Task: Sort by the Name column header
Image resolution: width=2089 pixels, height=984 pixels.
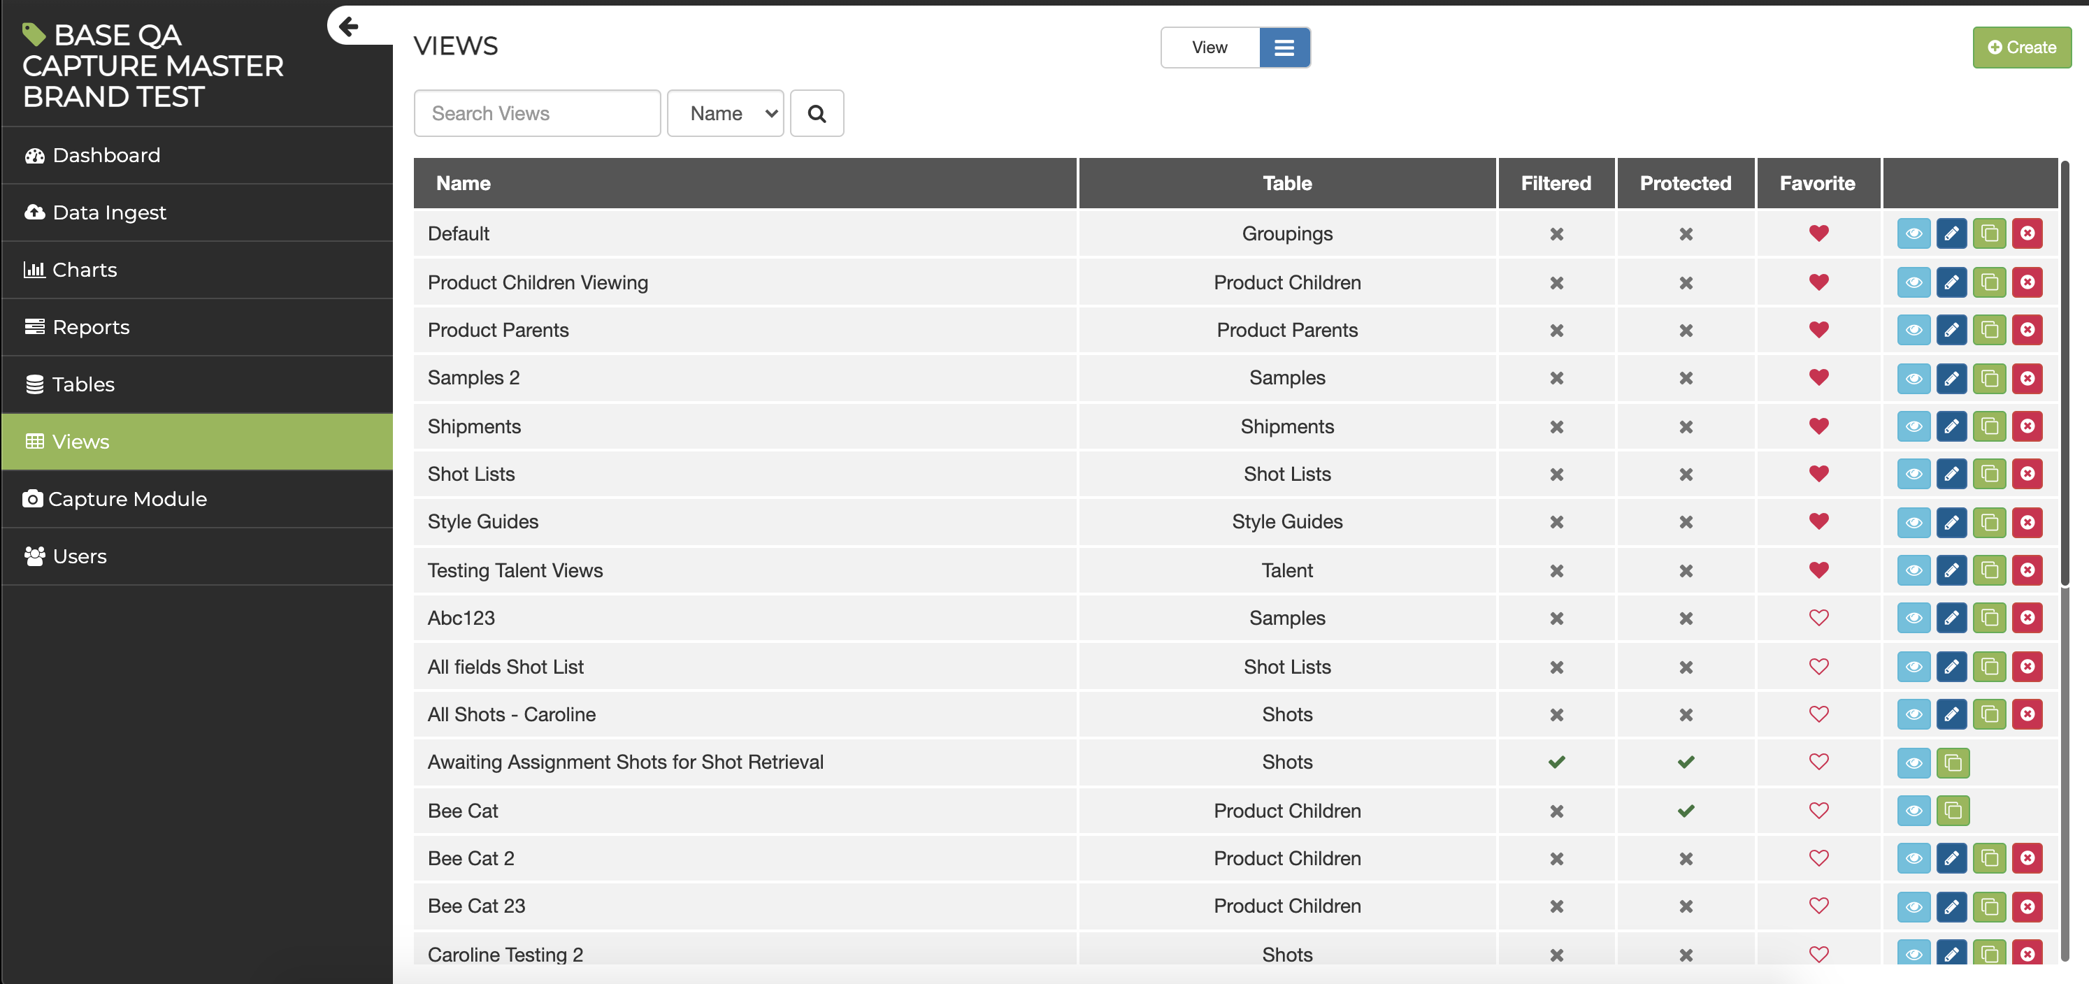Action: coord(463,183)
